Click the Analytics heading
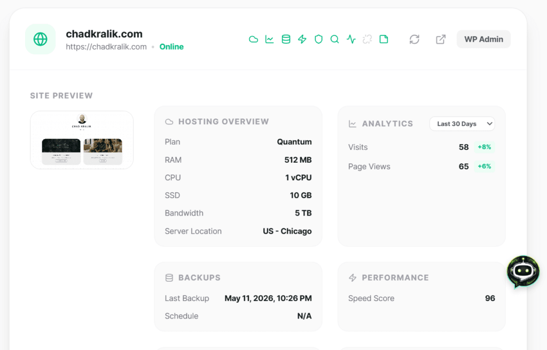 pos(387,124)
